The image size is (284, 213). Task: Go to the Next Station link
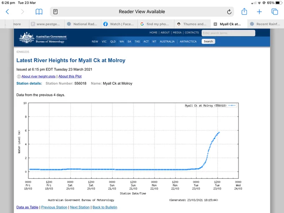click(x=80, y=207)
